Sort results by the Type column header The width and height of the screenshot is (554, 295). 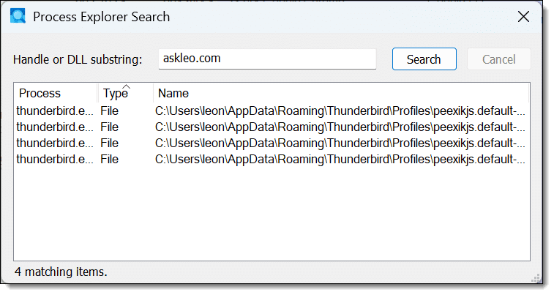125,93
